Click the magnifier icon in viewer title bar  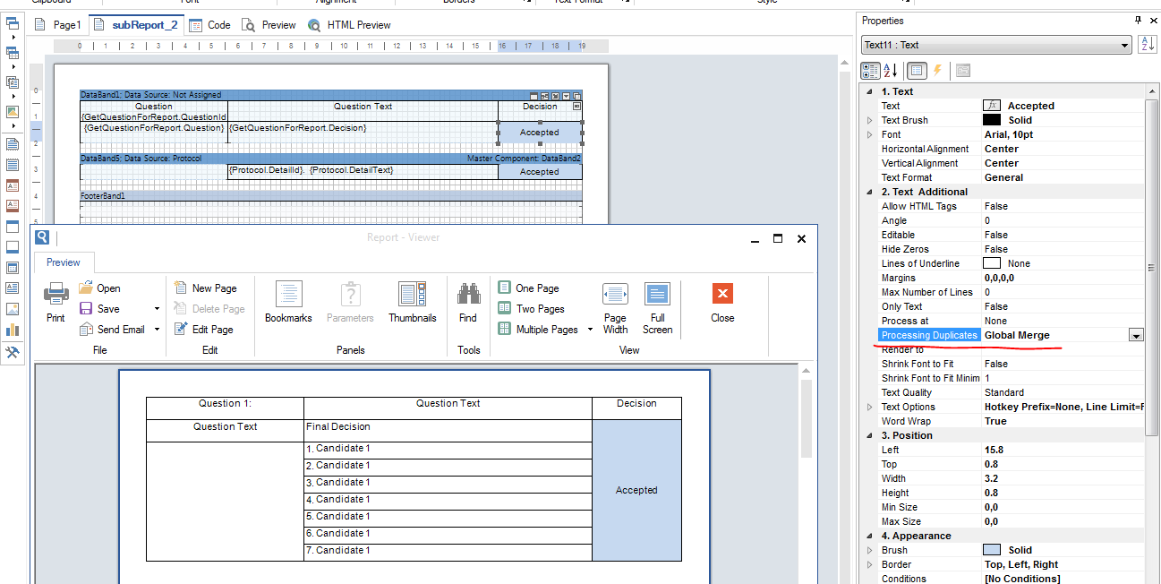point(41,237)
